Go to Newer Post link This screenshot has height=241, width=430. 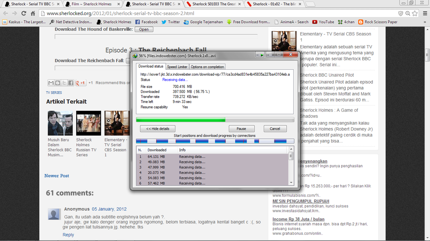pyautogui.click(x=57, y=176)
